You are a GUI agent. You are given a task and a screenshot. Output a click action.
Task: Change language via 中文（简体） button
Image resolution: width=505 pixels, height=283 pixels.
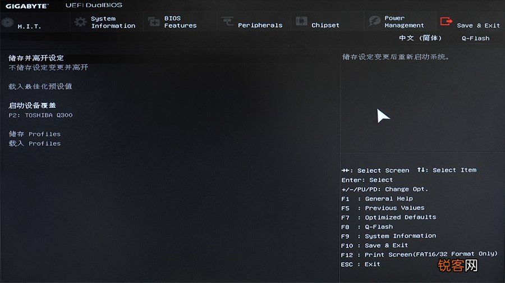pos(420,38)
